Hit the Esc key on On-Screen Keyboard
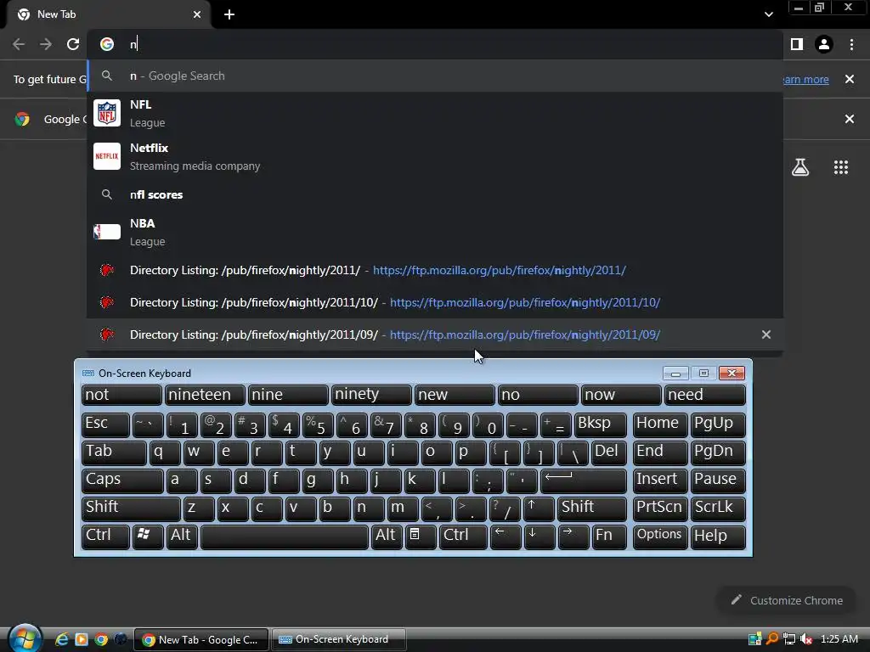The image size is (870, 652). [x=105, y=424]
